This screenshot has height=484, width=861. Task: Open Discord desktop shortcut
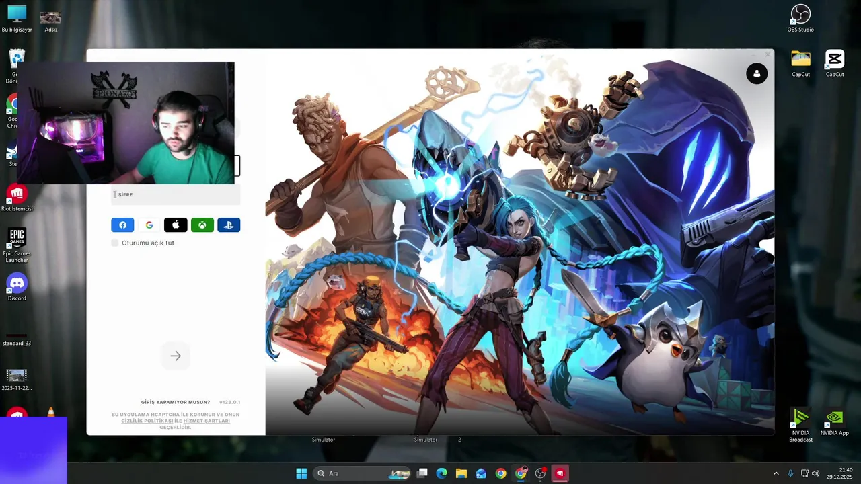point(17,288)
